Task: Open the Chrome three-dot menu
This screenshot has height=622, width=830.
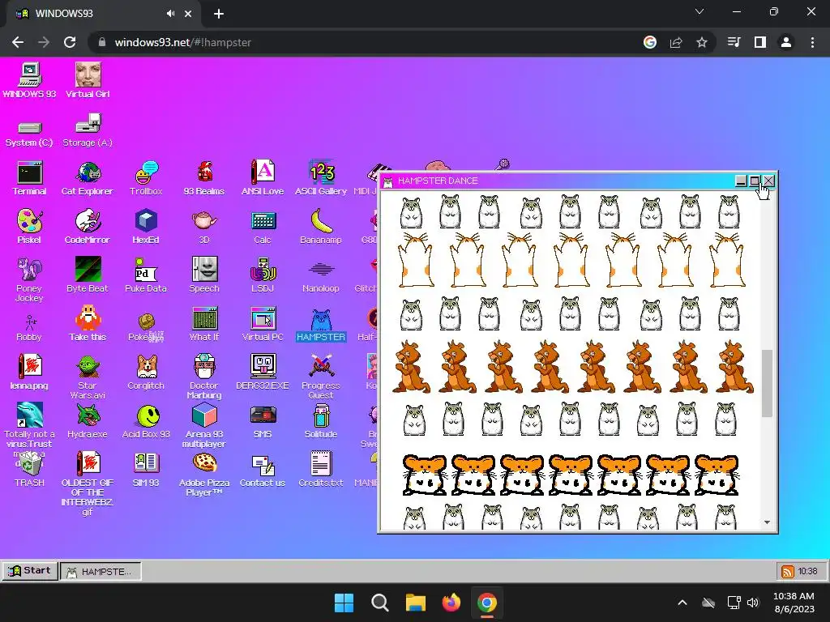Action: pos(812,42)
